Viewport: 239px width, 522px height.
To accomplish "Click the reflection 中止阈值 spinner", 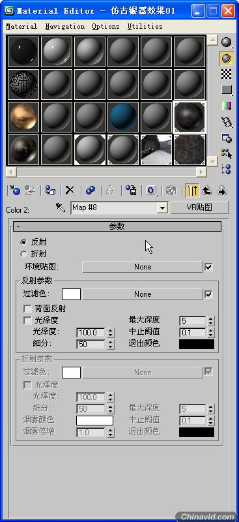I will (211, 333).
